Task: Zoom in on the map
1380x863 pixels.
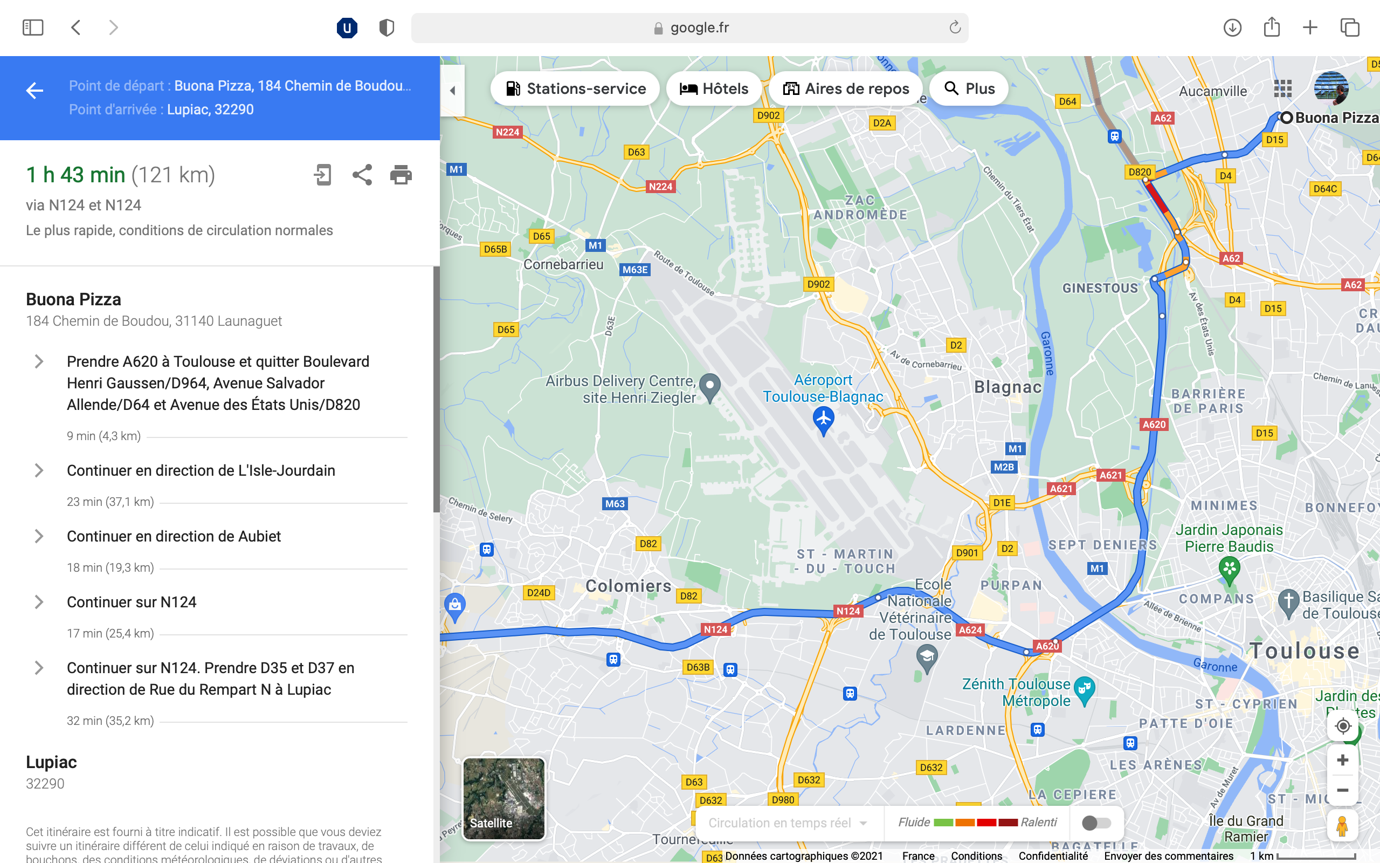Action: (1342, 761)
